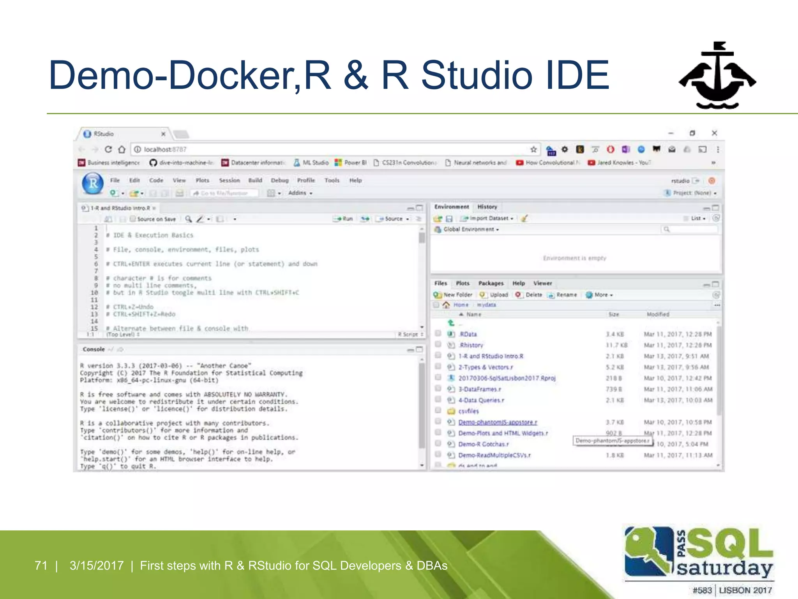Screen dimensions: 798x599
Task: Check the box for 2-Types & Vectors.r
Action: point(438,366)
